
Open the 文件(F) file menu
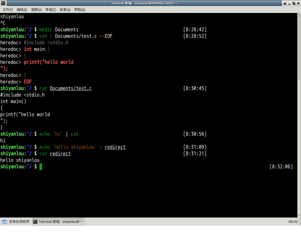(x=8, y=10)
